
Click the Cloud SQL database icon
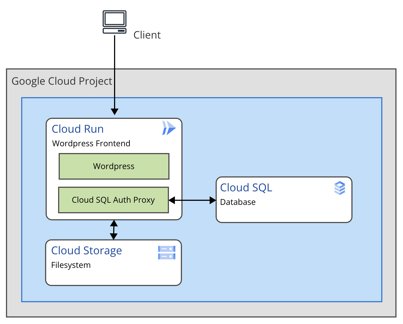339,188
